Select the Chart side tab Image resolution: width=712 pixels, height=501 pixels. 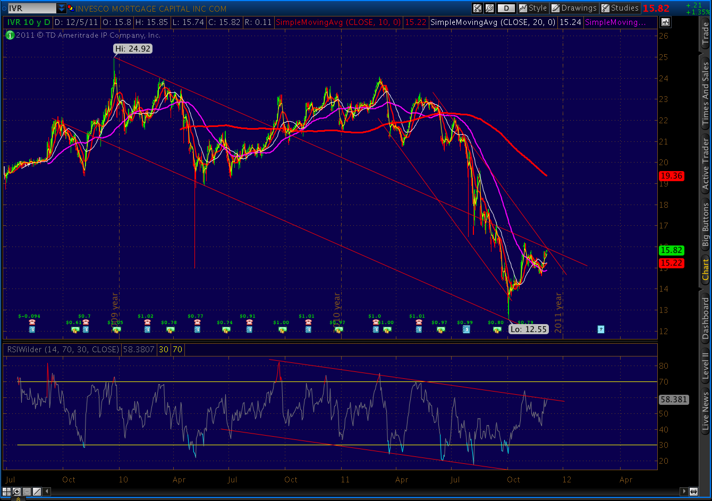coord(706,269)
